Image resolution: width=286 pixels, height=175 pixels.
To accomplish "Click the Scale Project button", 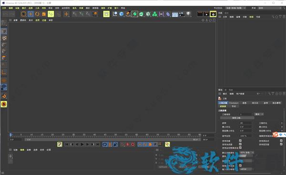I will click(x=236, y=118).
